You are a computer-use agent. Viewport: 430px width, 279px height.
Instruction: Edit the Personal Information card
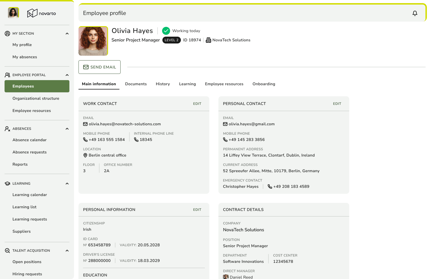click(197, 210)
